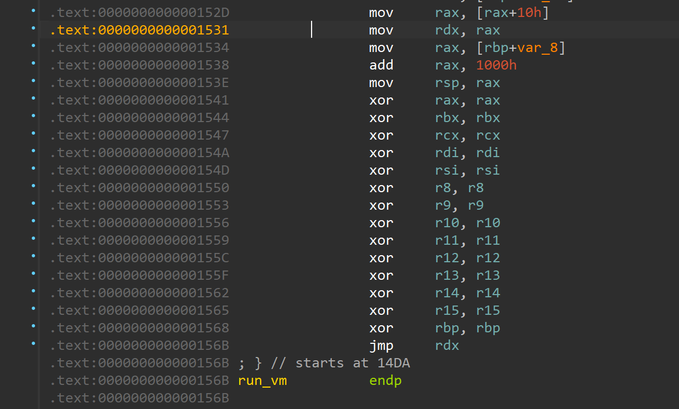Click the endp keyword

coord(385,381)
